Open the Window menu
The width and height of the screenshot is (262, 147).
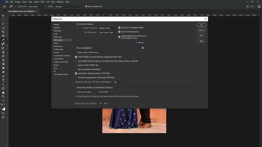60,2
